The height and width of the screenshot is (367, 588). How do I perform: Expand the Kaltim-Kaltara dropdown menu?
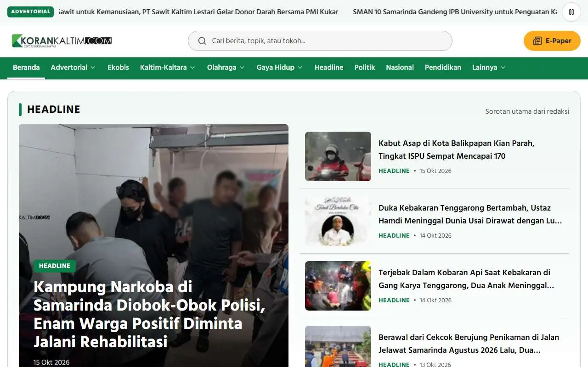pos(168,67)
